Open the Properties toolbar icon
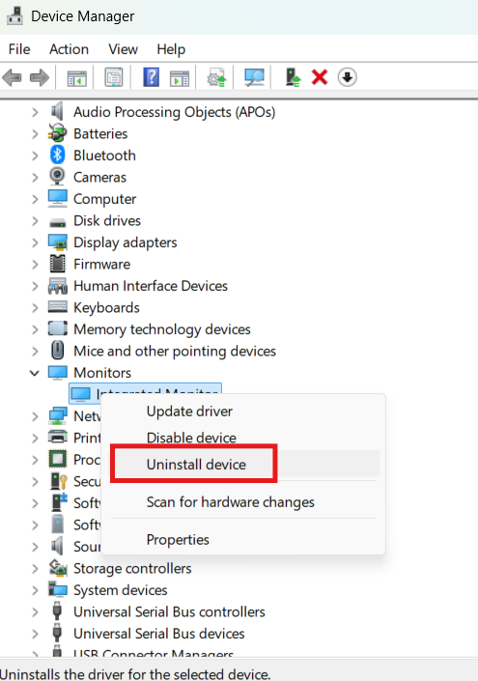This screenshot has width=478, height=681. pos(114,77)
